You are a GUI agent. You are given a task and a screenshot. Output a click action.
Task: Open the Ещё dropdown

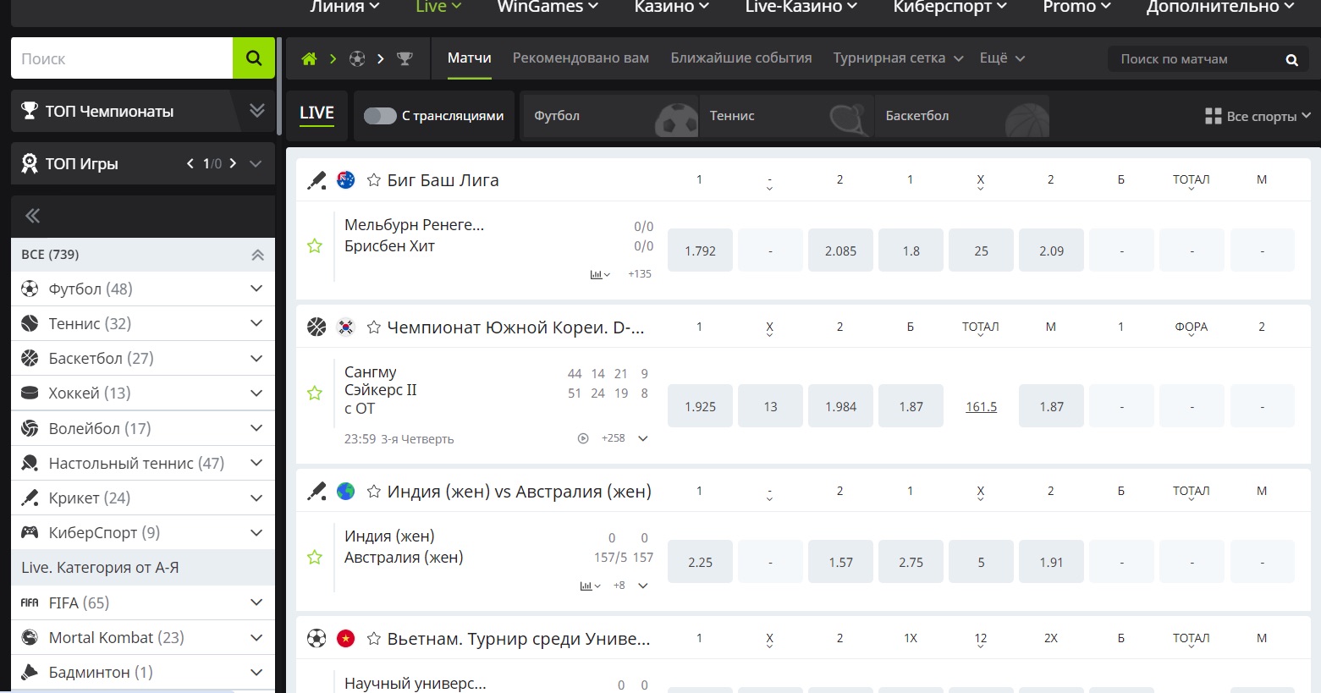pos(1002,58)
